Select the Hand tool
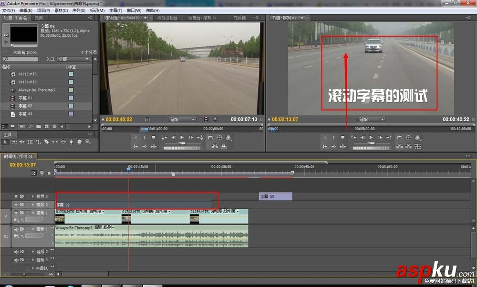Viewport: 477px width, 287px height. 79,142
